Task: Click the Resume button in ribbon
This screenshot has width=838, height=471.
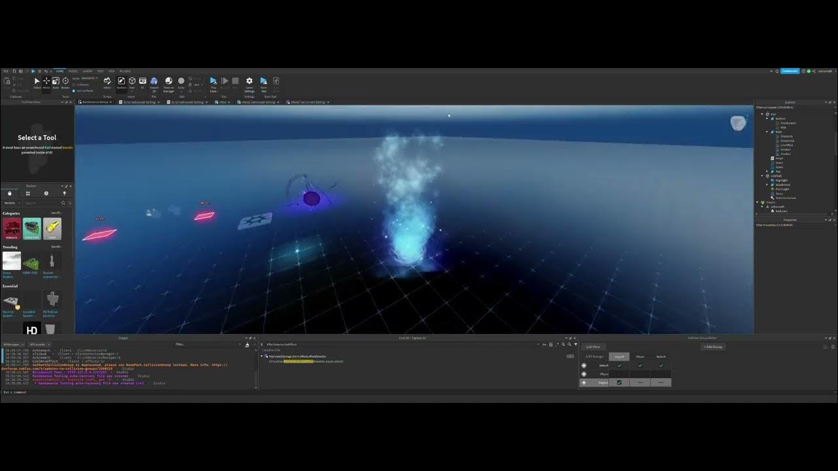Action: pos(225,82)
